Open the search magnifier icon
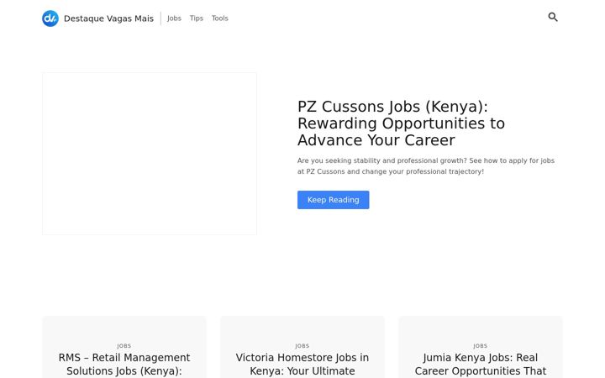605x378 pixels. [x=553, y=17]
